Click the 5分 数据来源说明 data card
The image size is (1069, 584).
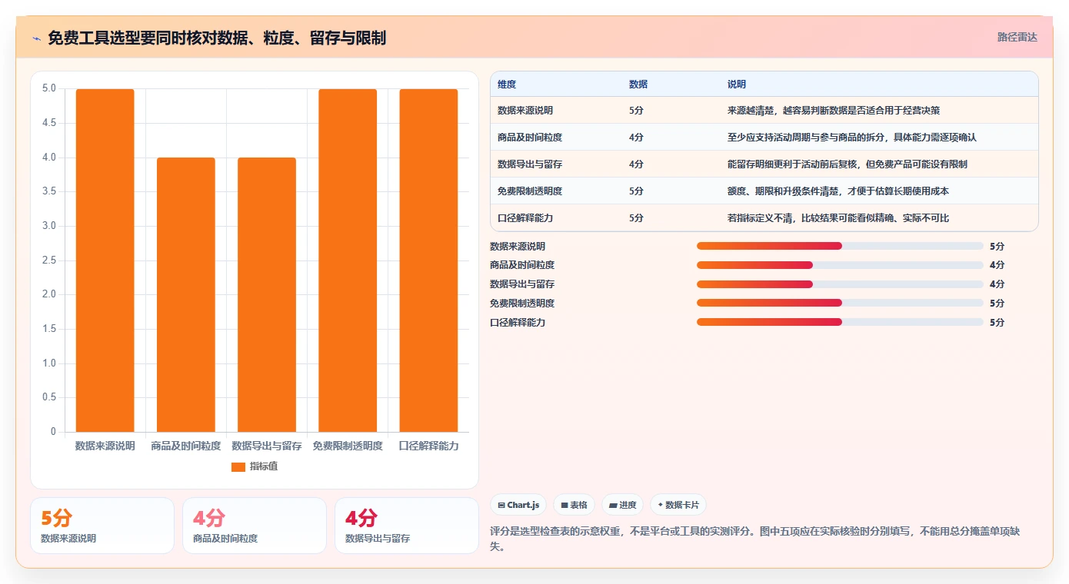(x=102, y=526)
